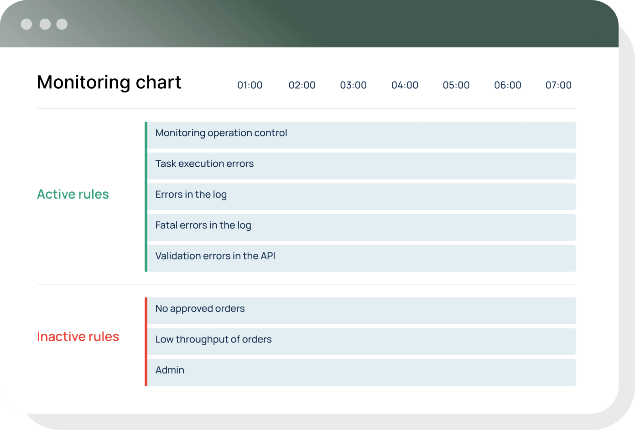This screenshot has width=635, height=430.
Task: Select the Fatal errors in the log row
Action: pyautogui.click(x=361, y=227)
